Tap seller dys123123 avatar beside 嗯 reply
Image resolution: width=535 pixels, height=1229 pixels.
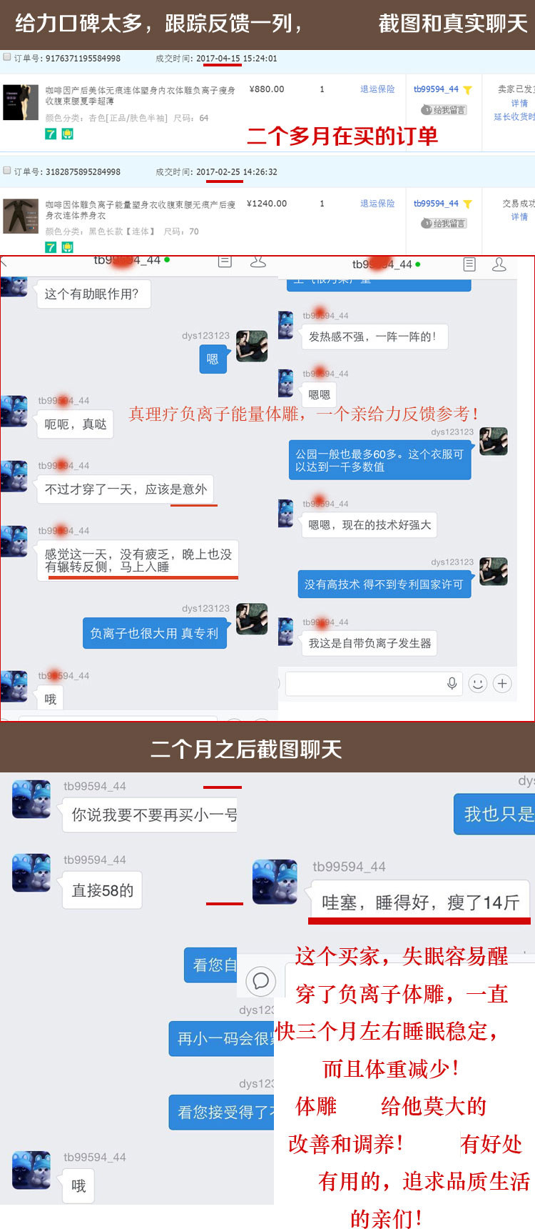pyautogui.click(x=252, y=346)
